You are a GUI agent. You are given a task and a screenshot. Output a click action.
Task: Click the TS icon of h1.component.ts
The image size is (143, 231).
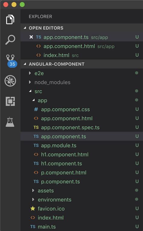[36, 163]
